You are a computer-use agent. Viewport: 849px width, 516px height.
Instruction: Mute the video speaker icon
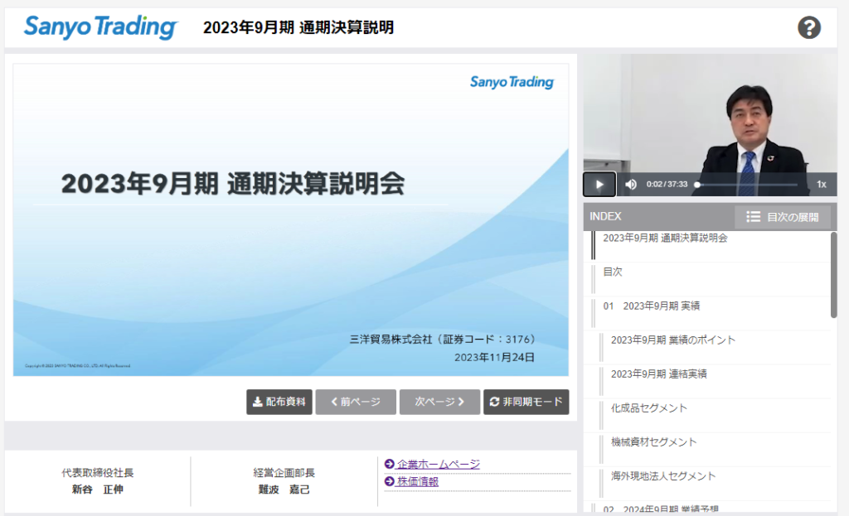point(631,184)
